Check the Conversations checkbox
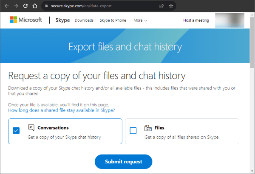Viewport: 255px width, 174px height. click(16, 131)
